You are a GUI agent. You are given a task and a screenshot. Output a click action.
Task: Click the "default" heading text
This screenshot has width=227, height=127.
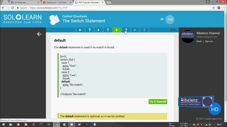(60, 41)
